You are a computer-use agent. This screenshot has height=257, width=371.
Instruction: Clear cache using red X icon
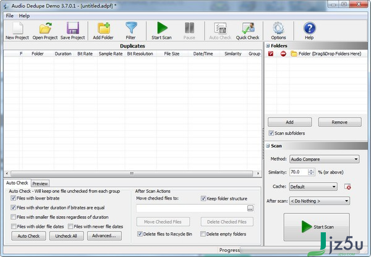(x=348, y=187)
